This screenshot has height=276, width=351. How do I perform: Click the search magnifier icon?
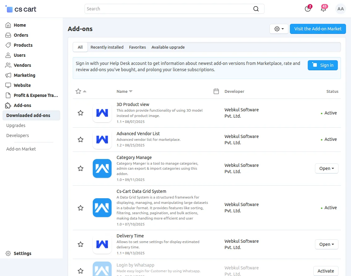(x=256, y=9)
